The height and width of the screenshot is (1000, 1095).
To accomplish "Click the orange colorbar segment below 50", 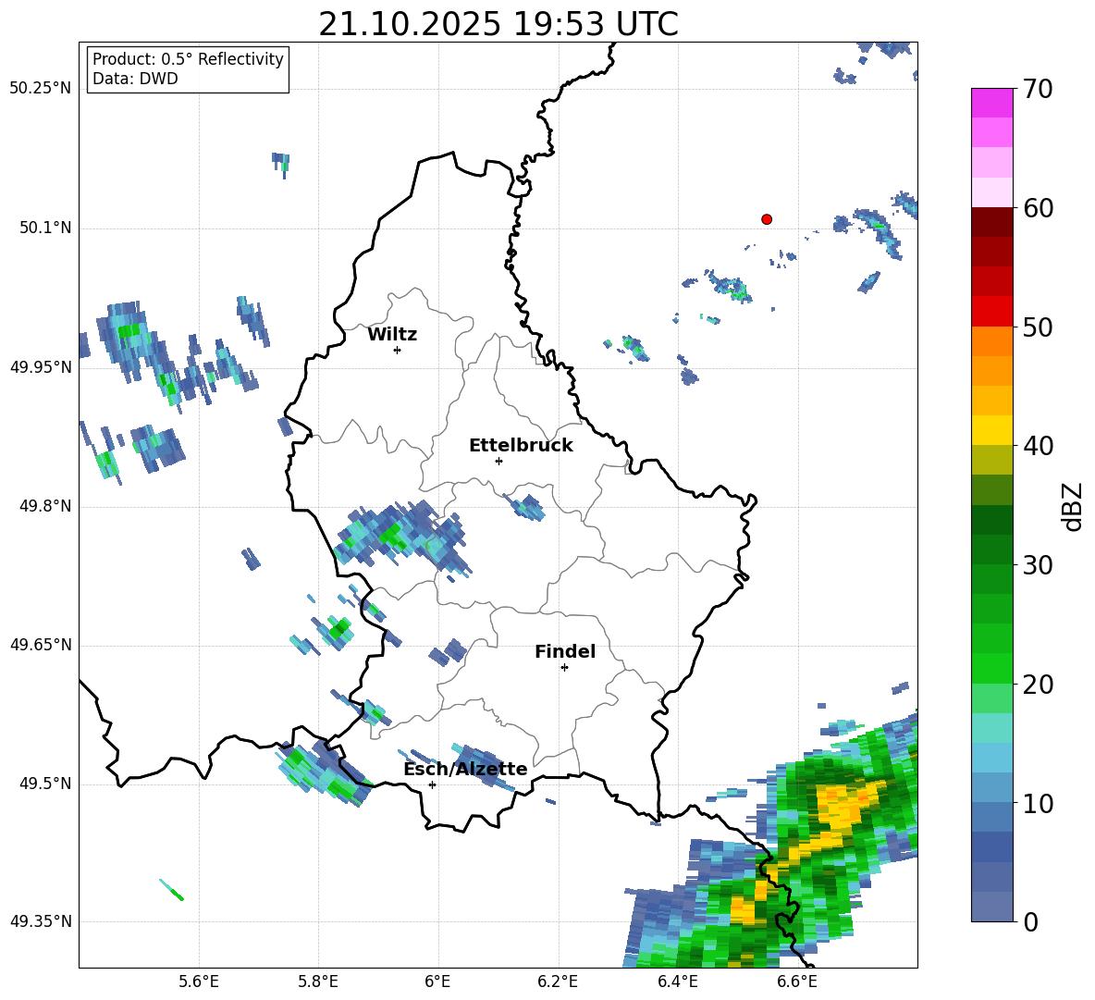I will (991, 340).
